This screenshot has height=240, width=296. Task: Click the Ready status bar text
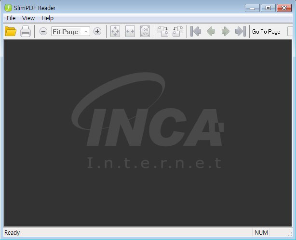[12, 233]
